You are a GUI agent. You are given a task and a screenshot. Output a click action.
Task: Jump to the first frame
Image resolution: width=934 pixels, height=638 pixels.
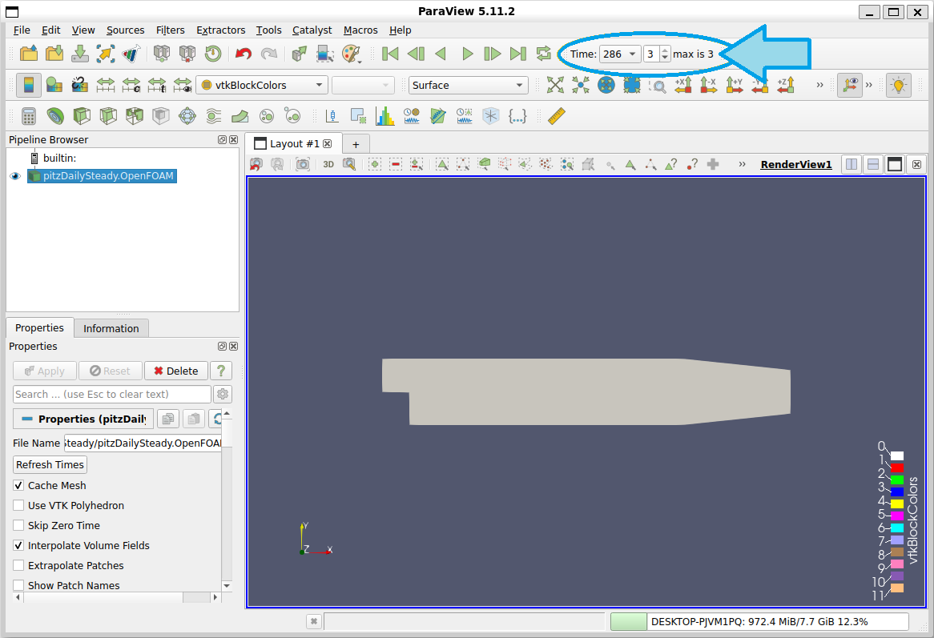[x=390, y=54]
